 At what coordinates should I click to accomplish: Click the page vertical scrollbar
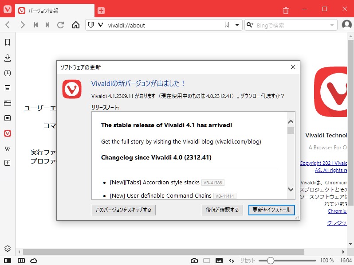point(350,122)
